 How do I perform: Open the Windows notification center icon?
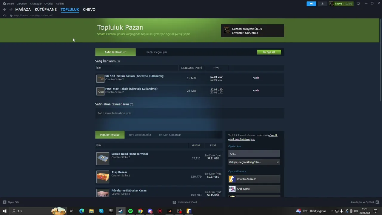click(376, 211)
